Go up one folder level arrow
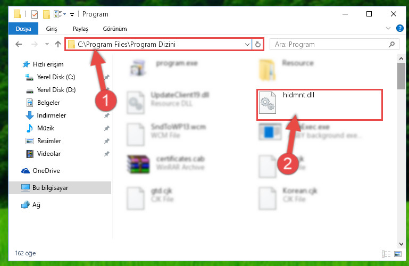 click(58, 44)
